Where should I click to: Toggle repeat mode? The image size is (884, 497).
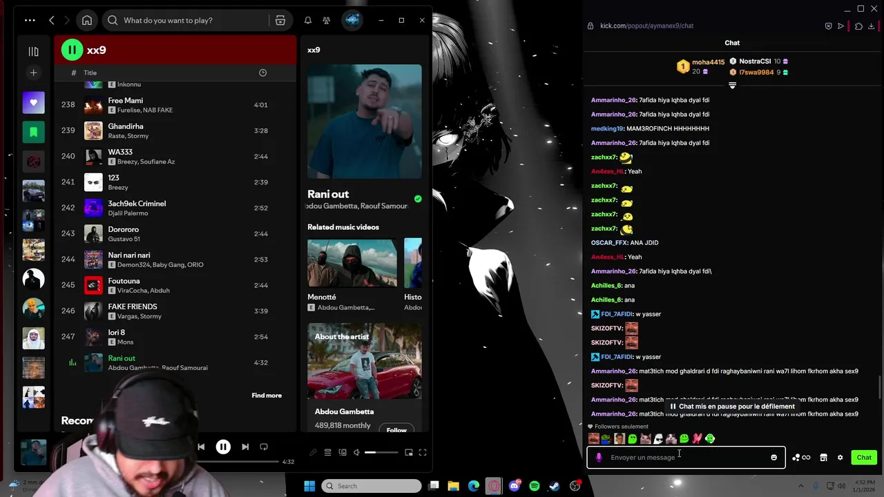tap(264, 447)
